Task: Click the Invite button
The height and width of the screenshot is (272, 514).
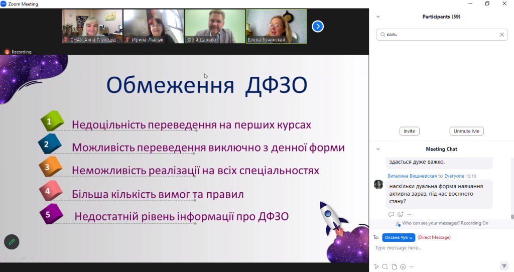Action: point(409,131)
